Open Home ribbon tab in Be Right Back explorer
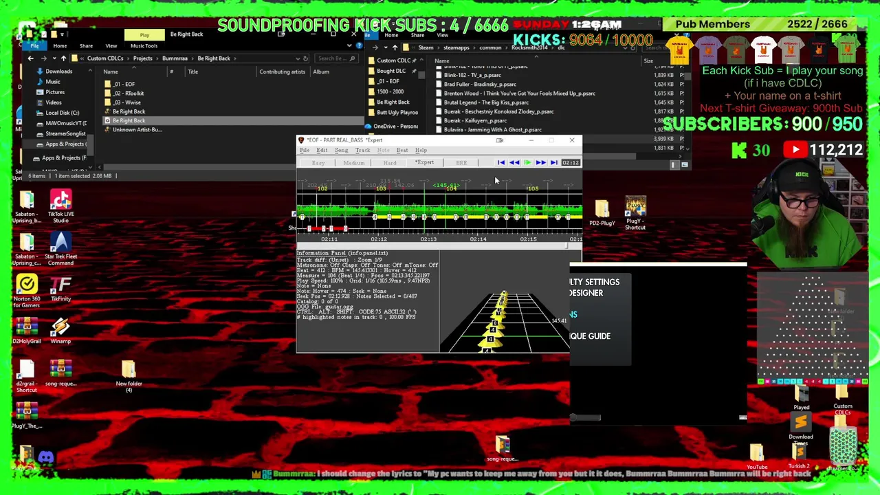 60,46
